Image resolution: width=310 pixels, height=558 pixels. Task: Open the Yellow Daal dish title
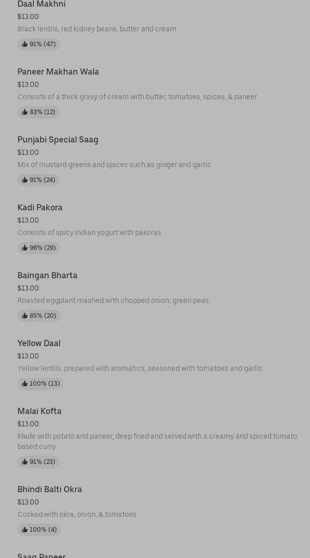tap(39, 344)
